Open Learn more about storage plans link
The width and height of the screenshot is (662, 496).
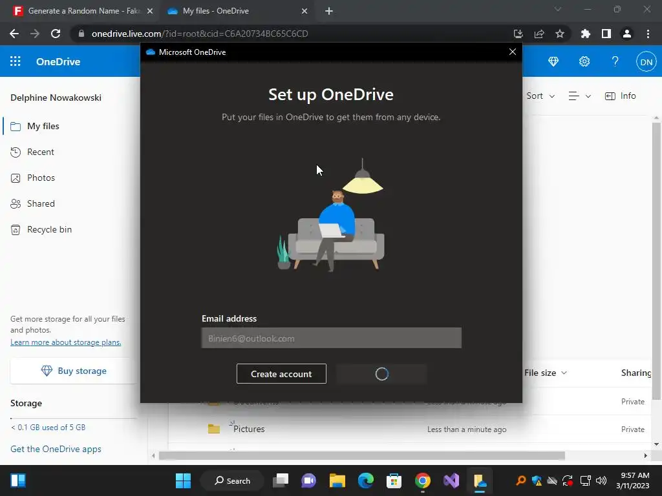tap(66, 342)
